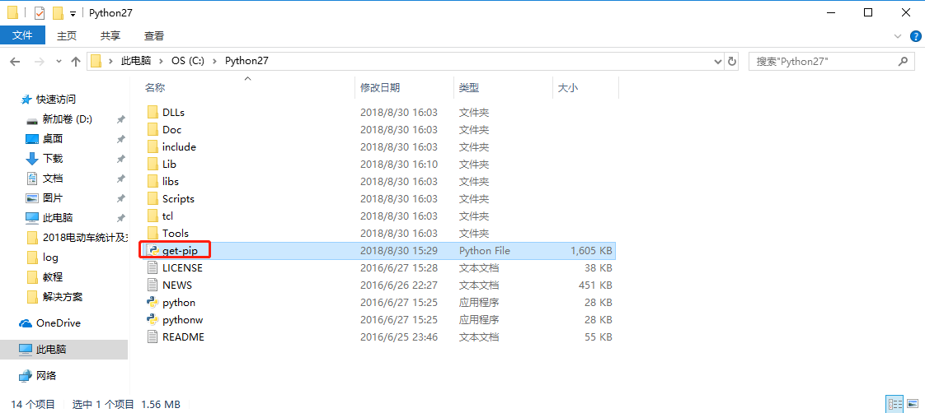The image size is (925, 413).
Task: Sort by the 修改日期 column header
Action: click(380, 88)
